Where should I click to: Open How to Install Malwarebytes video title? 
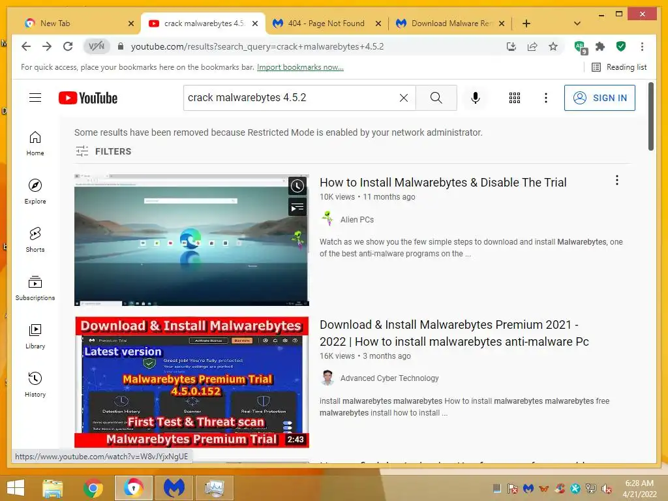pyautogui.click(x=443, y=183)
